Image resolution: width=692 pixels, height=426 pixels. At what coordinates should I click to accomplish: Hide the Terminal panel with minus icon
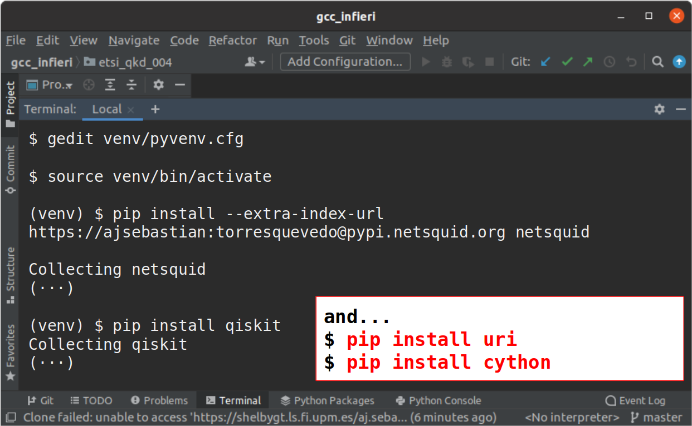[680, 110]
